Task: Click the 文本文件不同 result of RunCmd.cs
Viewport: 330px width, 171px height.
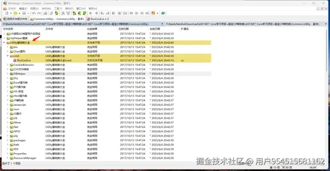Action: (95, 61)
